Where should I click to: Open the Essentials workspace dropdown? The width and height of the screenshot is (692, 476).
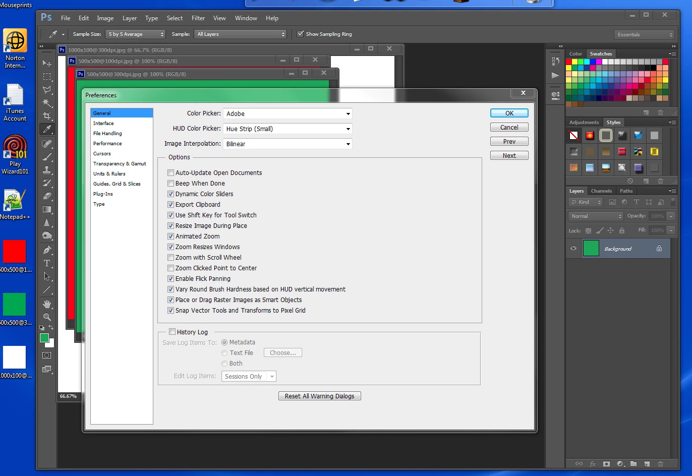tap(644, 35)
